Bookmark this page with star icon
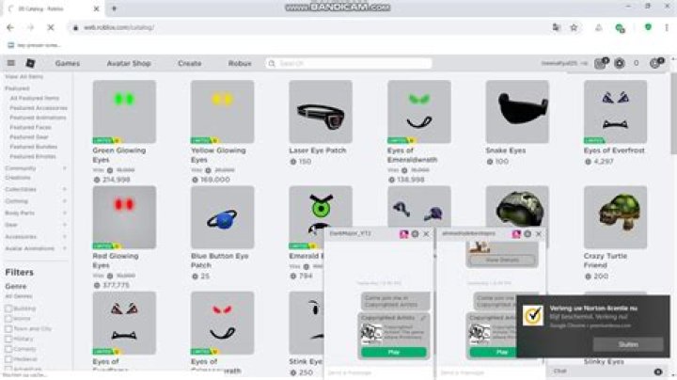 (574, 27)
